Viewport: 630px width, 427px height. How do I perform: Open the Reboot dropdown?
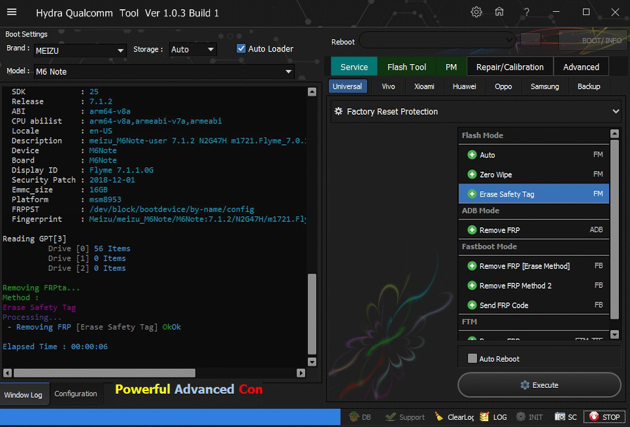pos(437,40)
